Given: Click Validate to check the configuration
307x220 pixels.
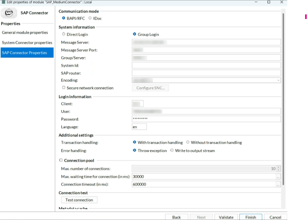Looking at the screenshot, I should coord(226,217).
